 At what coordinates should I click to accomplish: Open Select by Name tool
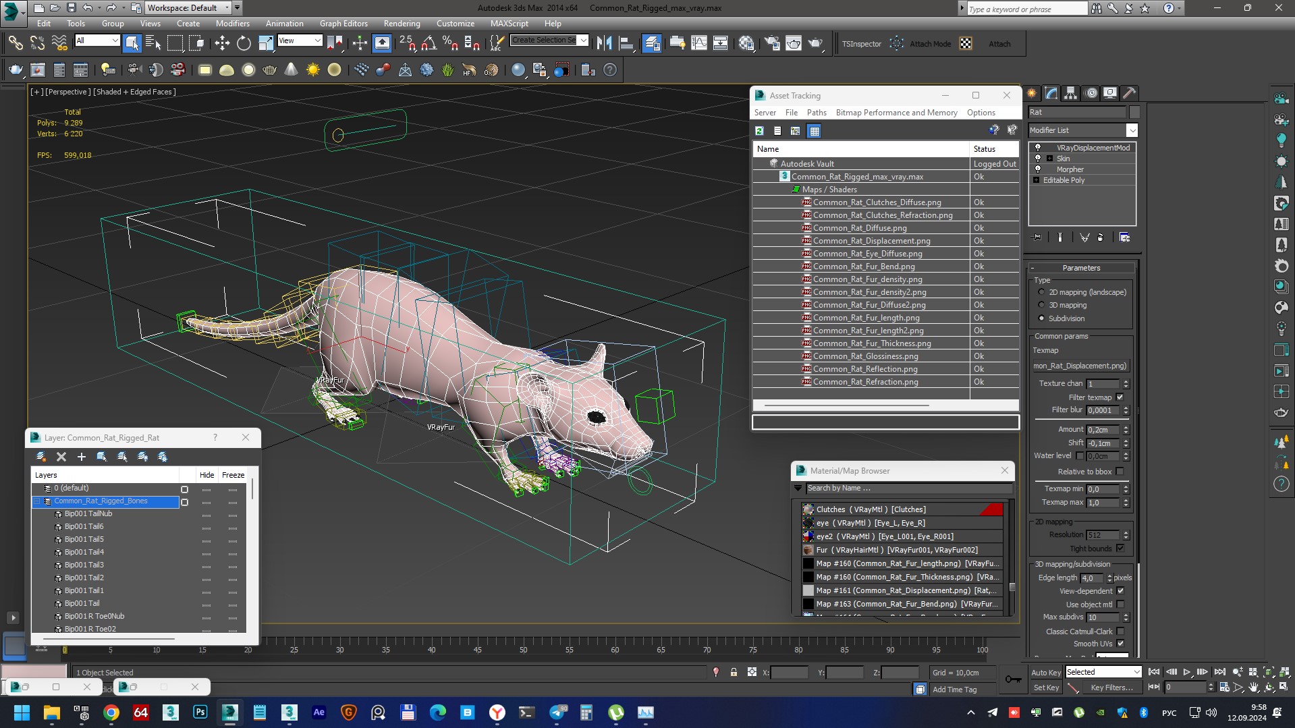coord(153,44)
